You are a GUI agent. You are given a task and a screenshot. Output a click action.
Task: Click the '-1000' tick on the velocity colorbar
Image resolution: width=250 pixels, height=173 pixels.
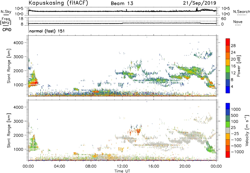[x=237, y=152]
